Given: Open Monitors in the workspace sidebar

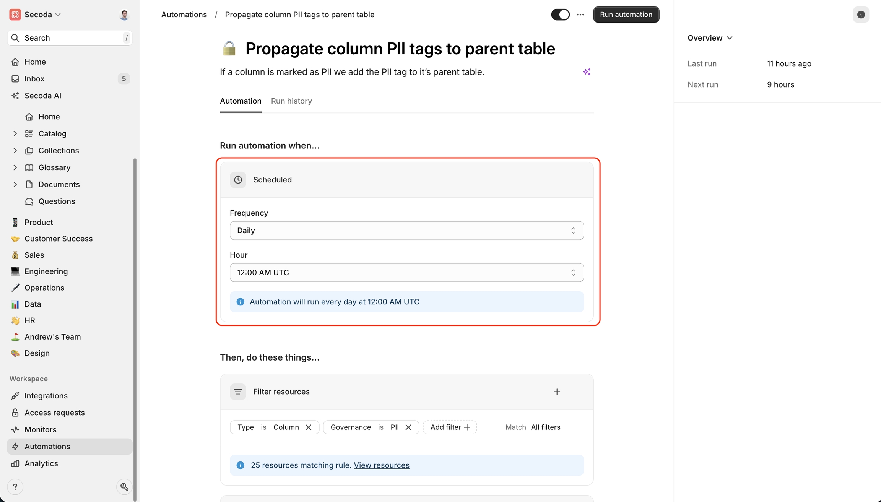Looking at the screenshot, I should 41,429.
